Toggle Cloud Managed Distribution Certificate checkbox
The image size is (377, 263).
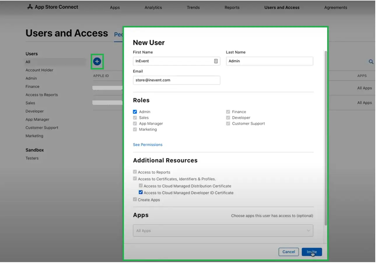click(x=141, y=186)
